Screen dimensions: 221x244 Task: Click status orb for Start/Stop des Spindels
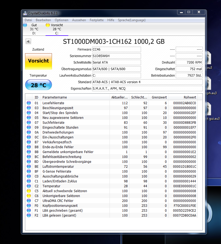[29, 113]
